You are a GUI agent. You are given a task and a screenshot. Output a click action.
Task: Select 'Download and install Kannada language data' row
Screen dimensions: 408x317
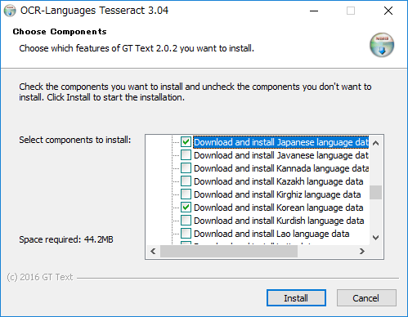tap(281, 168)
